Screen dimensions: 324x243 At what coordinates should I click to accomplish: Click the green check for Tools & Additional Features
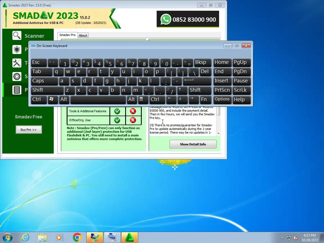117,111
